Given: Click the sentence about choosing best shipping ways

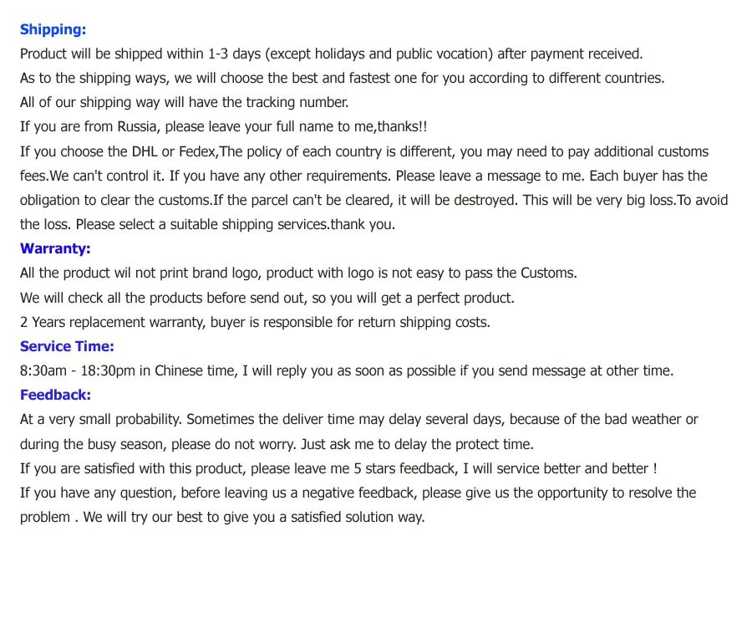Looking at the screenshot, I should coord(343,79).
